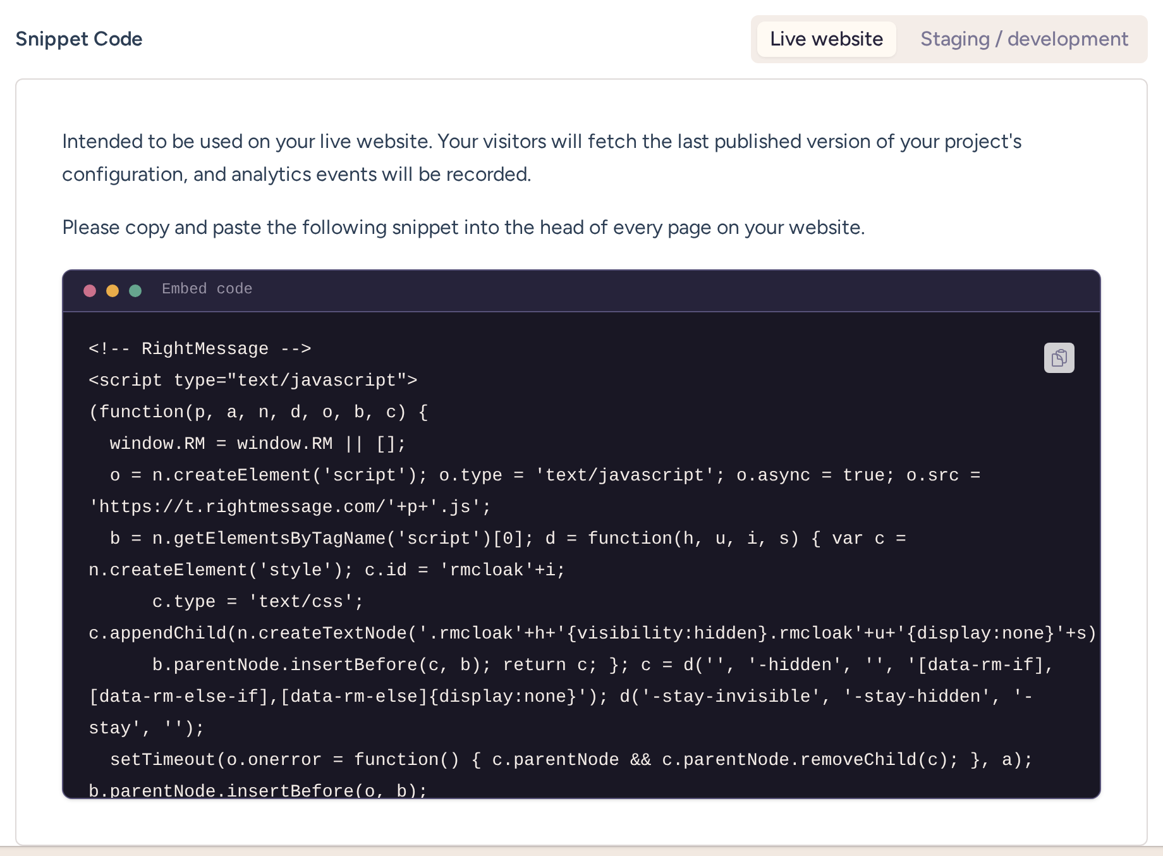1163x856 pixels.
Task: Click the 'https://t.rightmessage.com/' URL line
Action: 289,507
